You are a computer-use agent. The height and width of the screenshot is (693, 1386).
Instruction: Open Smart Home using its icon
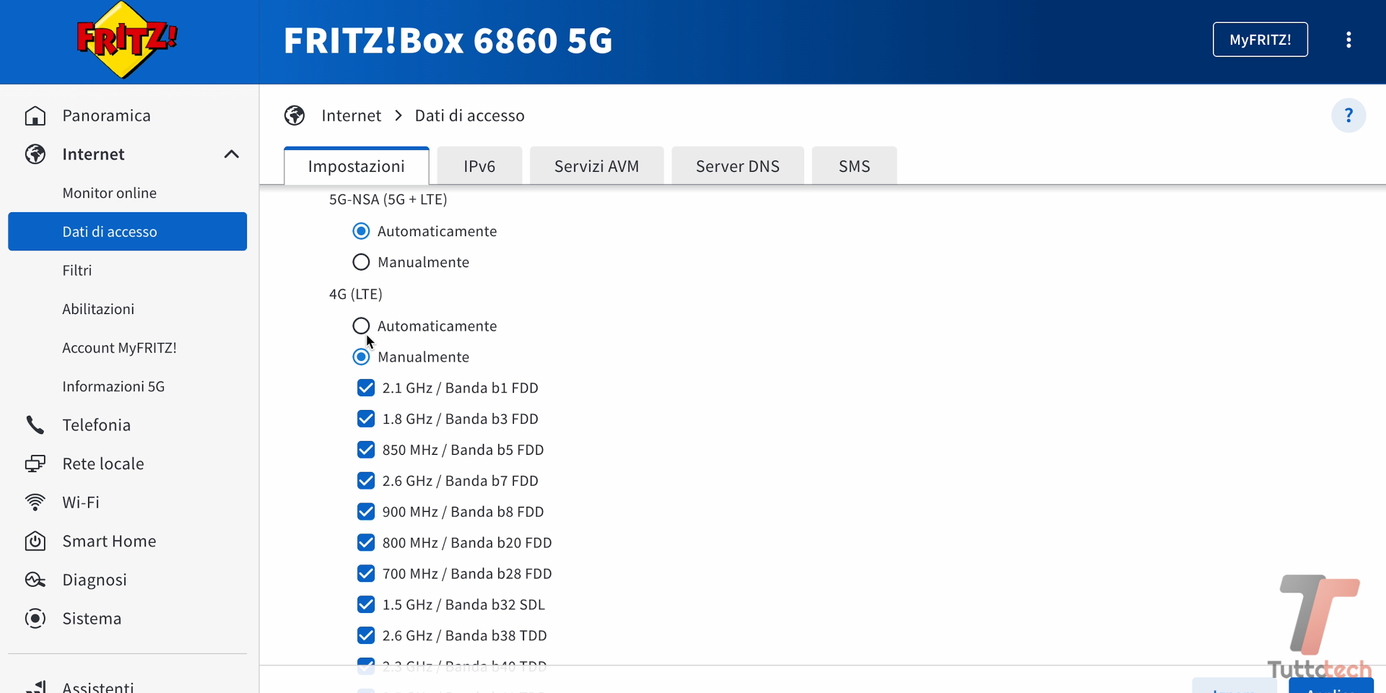coord(35,541)
